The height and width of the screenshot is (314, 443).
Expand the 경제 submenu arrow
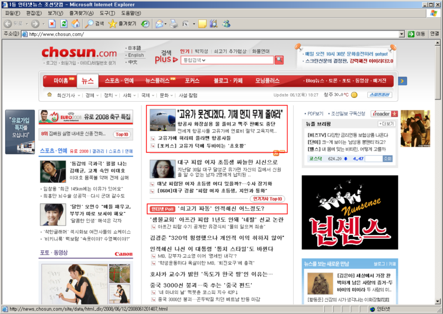pyautogui.click(x=97, y=95)
